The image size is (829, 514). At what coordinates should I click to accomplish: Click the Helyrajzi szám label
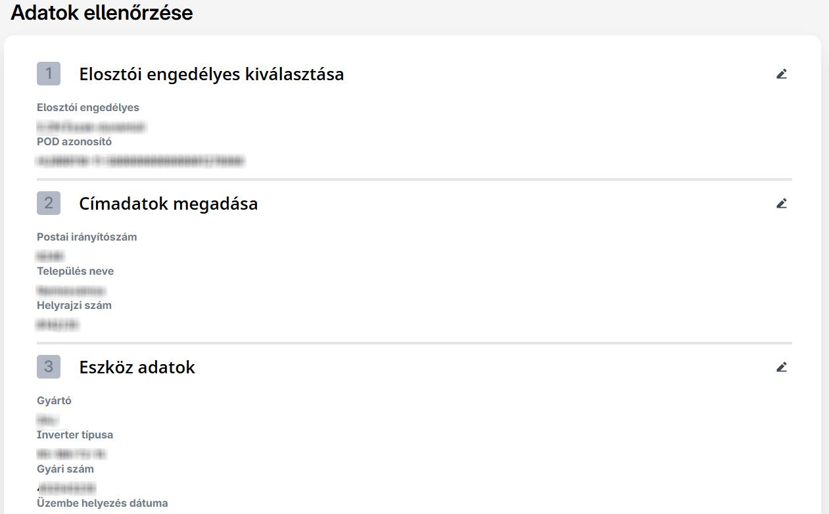tap(74, 305)
